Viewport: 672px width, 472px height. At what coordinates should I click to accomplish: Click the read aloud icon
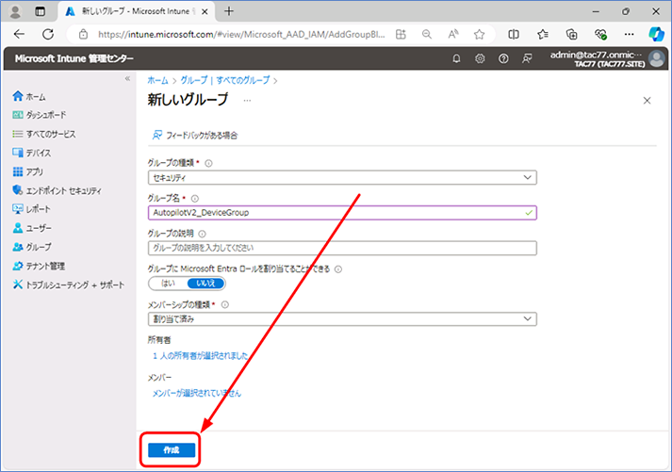click(x=453, y=34)
